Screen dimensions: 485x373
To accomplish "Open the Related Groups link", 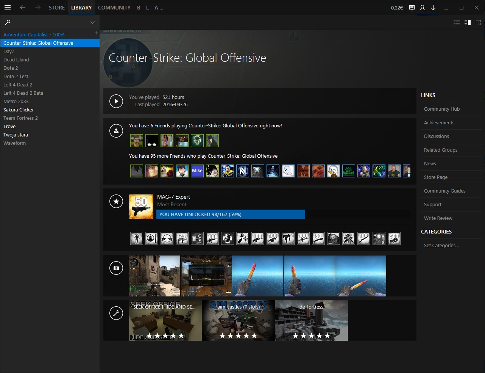I will (441, 150).
